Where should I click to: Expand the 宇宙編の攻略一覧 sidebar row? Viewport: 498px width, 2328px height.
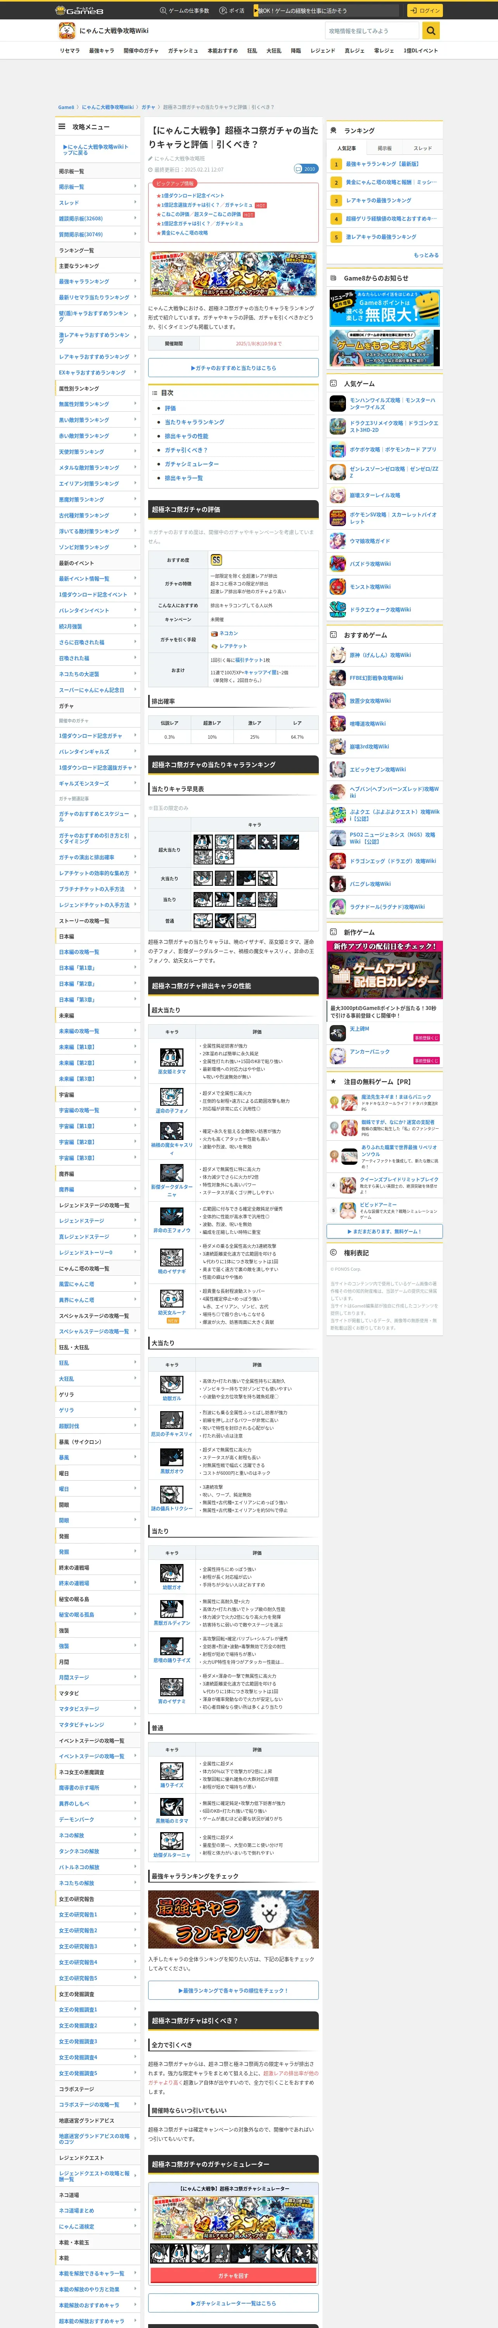point(98,1110)
